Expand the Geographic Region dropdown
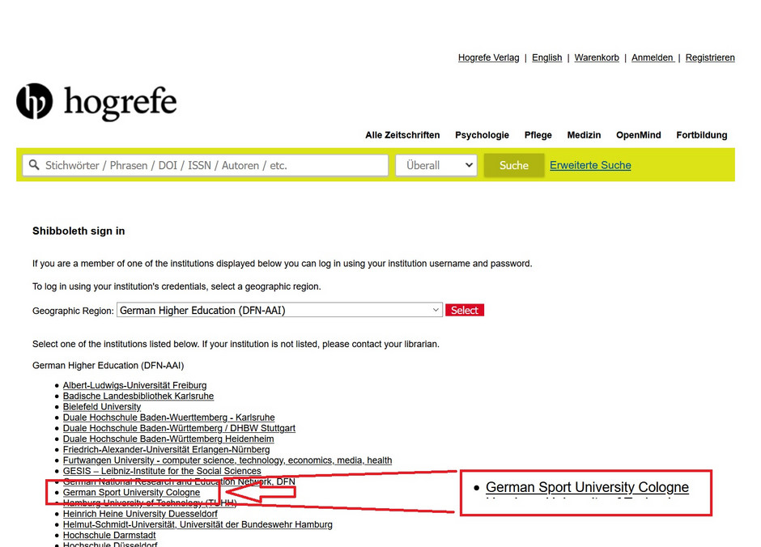Viewport: 761px width, 547px height. [x=279, y=311]
